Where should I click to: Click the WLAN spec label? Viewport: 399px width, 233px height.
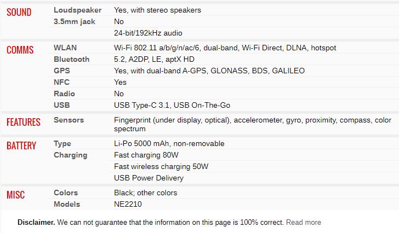(65, 48)
